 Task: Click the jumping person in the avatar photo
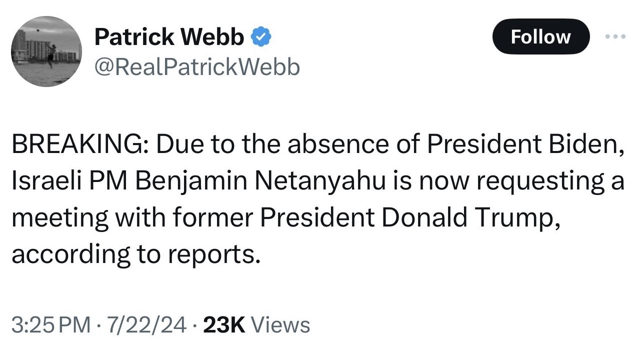(x=50, y=56)
